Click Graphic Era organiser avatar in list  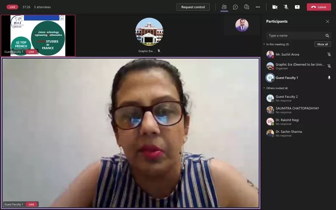click(270, 66)
